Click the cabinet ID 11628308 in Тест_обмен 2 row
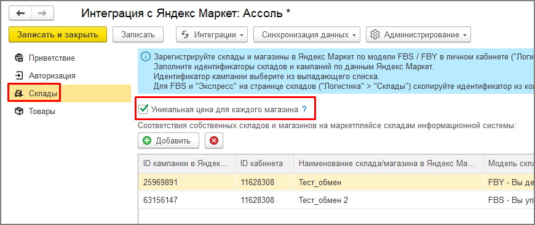 [x=264, y=200]
